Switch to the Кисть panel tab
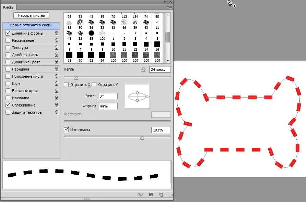This screenshot has width=306, height=202. 8,7
